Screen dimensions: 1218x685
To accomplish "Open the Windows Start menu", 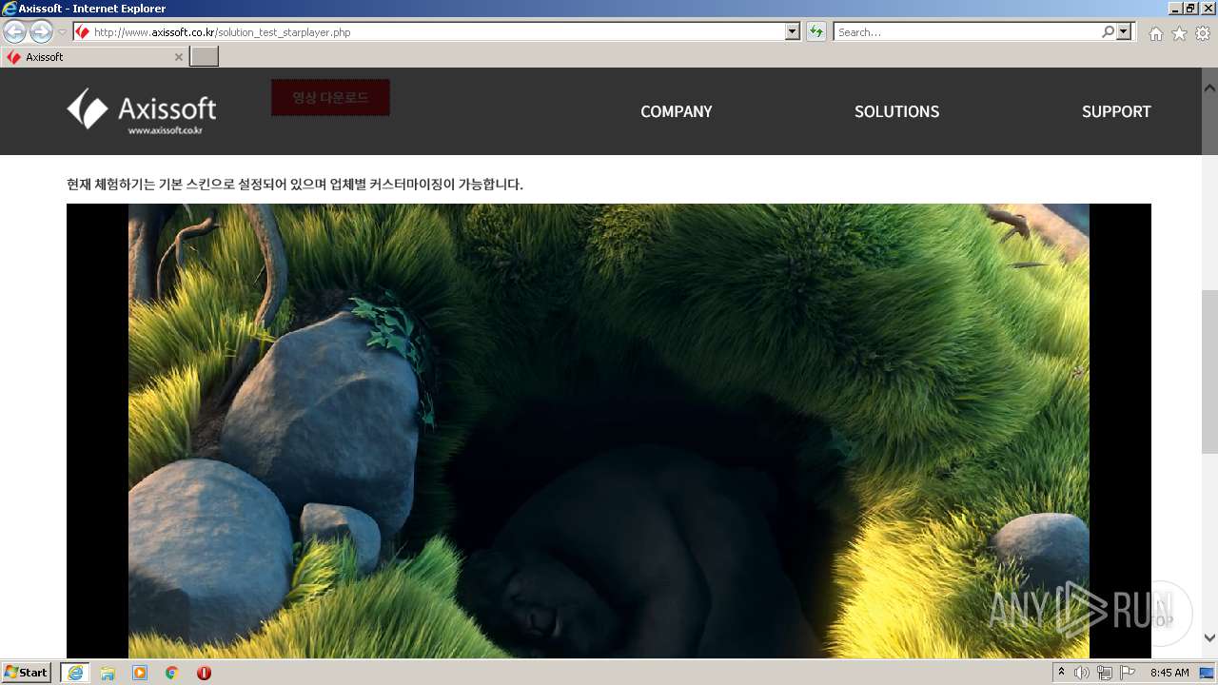I will point(26,673).
